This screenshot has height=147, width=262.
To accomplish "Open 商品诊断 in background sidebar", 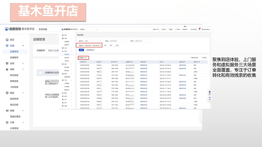I will (14, 105).
